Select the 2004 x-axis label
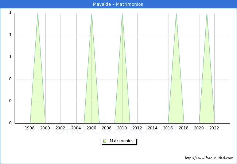237x164 pixels. (76, 128)
